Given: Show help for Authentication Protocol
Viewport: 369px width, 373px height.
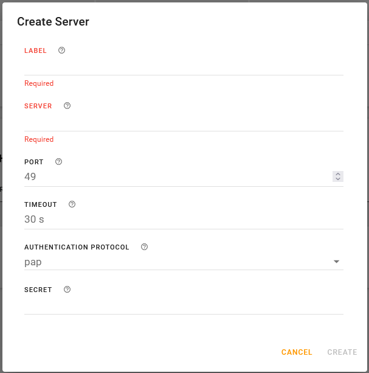Looking at the screenshot, I should click(144, 247).
